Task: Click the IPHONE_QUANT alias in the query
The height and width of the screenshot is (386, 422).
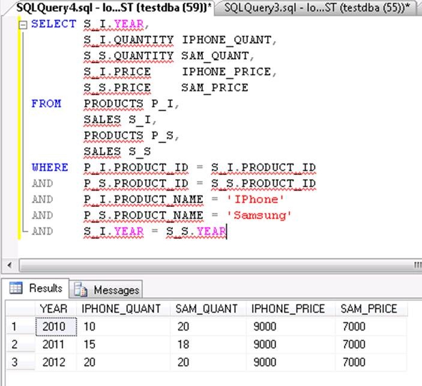Action: coord(227,40)
